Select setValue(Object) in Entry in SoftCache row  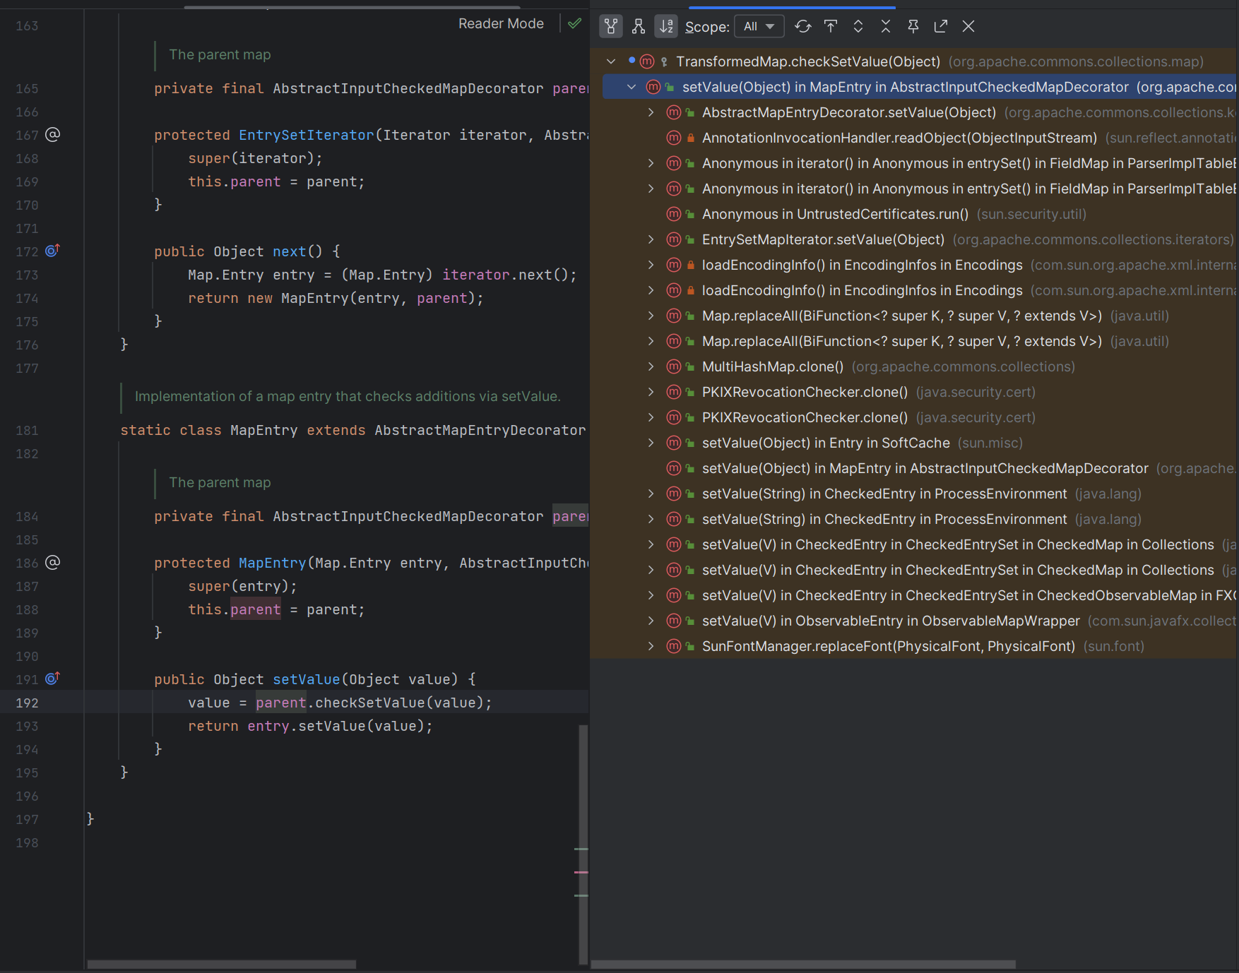tap(914, 443)
